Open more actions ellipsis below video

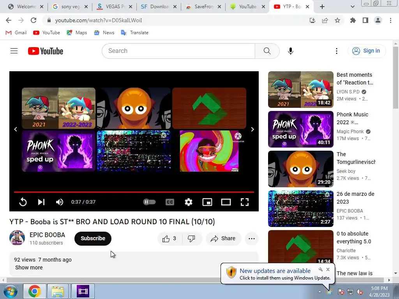pos(251,239)
